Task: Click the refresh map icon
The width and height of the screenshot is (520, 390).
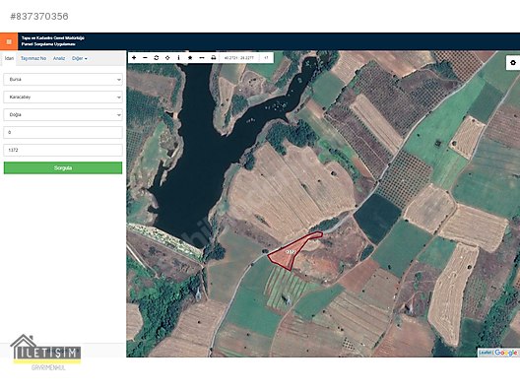Action: tap(157, 58)
